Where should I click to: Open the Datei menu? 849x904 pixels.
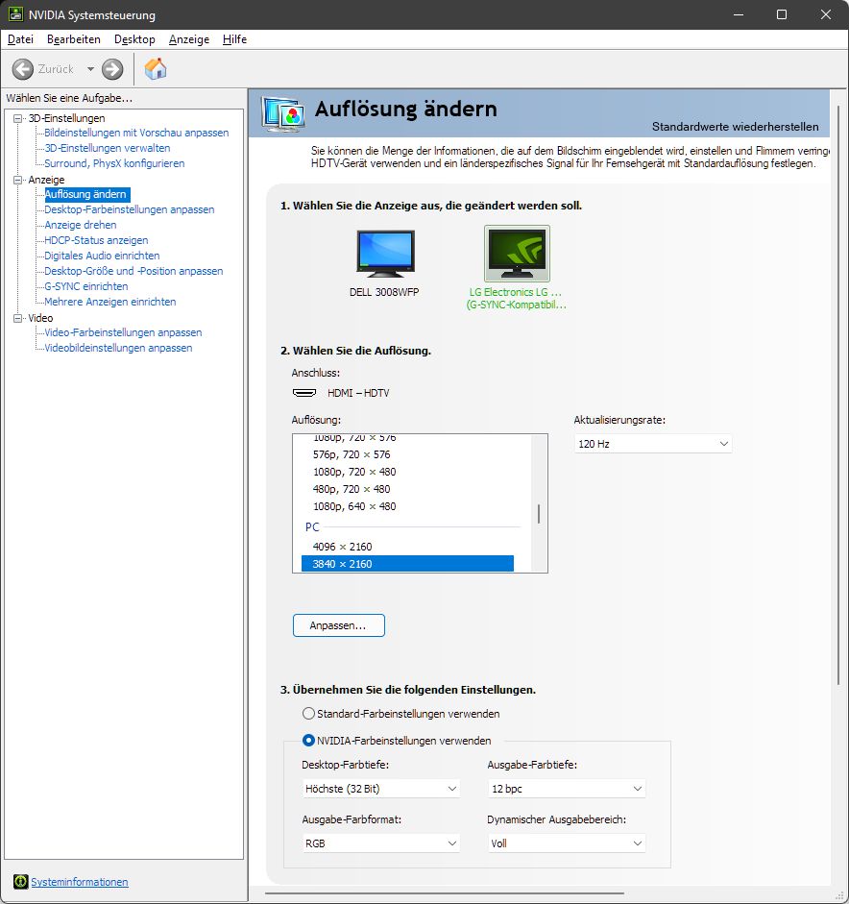pyautogui.click(x=21, y=39)
